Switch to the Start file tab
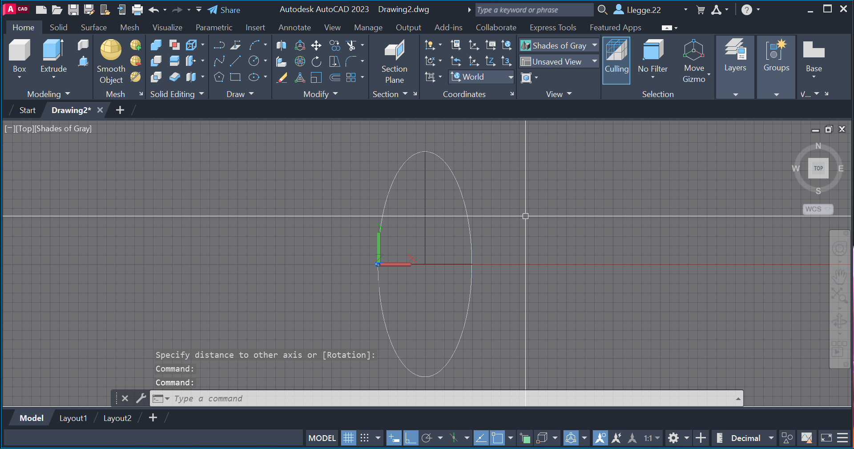This screenshot has height=449, width=854. coord(28,110)
